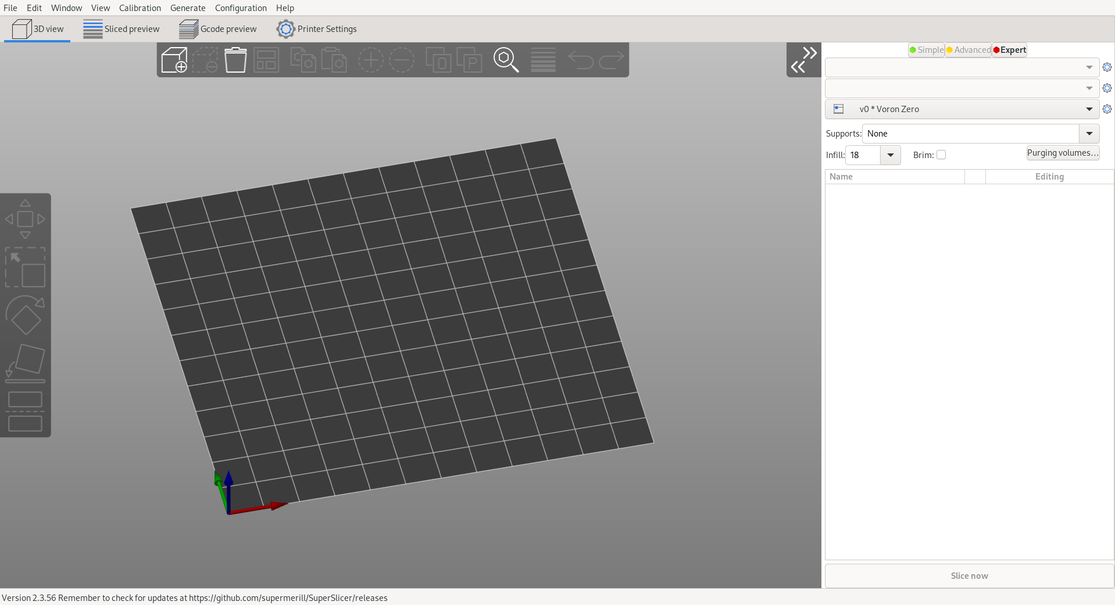Click the Split to parts icon
The height and width of the screenshot is (605, 1115).
point(469,60)
